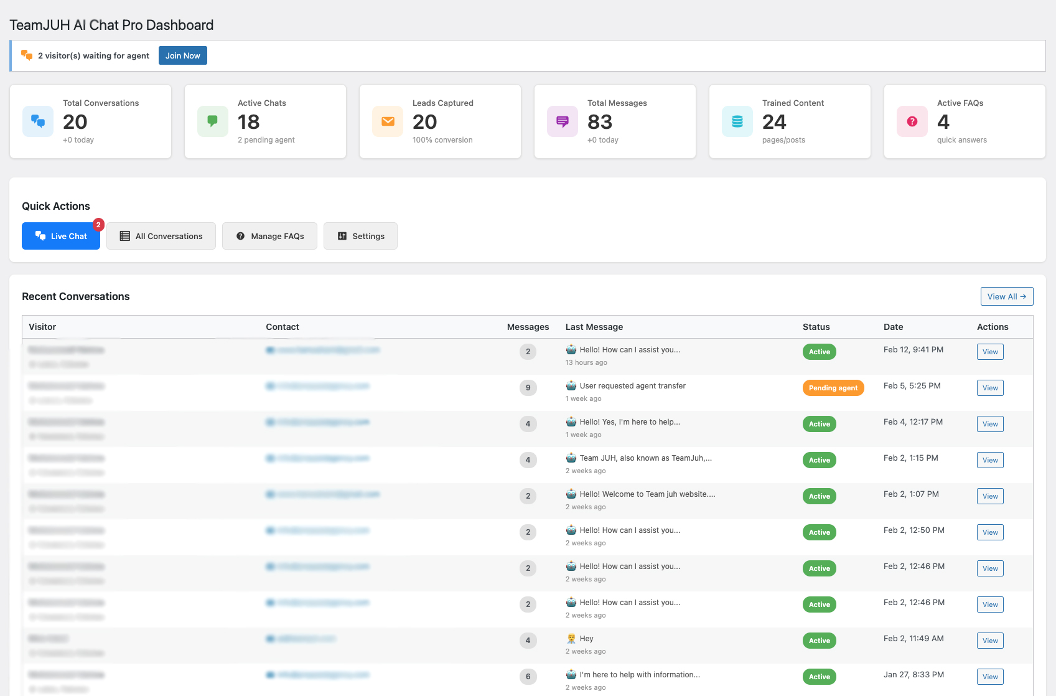Click Join Now to assist waiting visitors

pos(182,55)
